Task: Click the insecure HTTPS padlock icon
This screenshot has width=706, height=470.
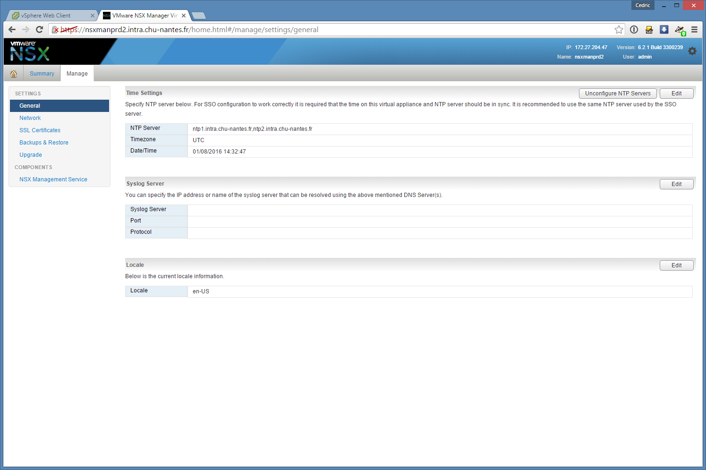Action: (x=55, y=30)
